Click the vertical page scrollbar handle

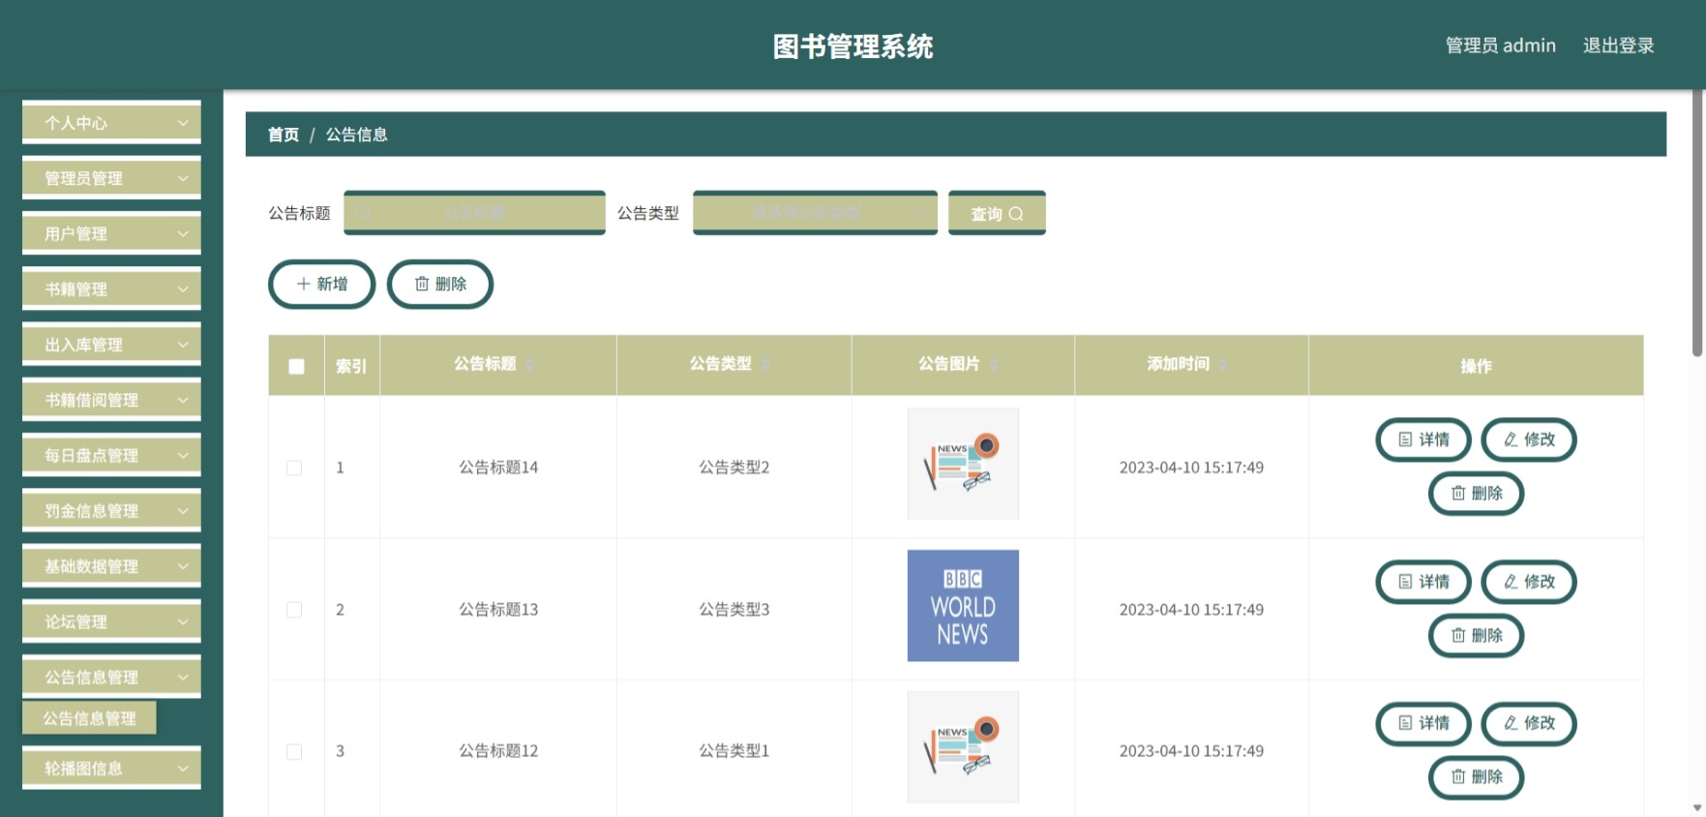tap(1697, 223)
